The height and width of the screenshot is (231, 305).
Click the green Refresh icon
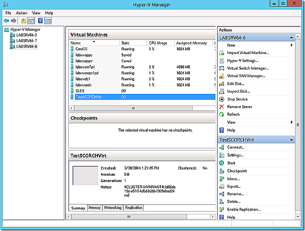coord(222,114)
